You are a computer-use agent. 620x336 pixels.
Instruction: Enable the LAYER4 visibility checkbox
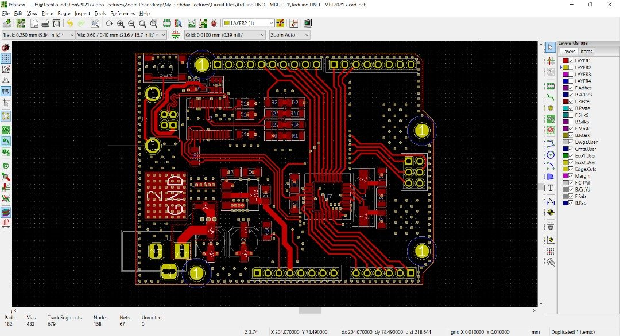point(571,81)
